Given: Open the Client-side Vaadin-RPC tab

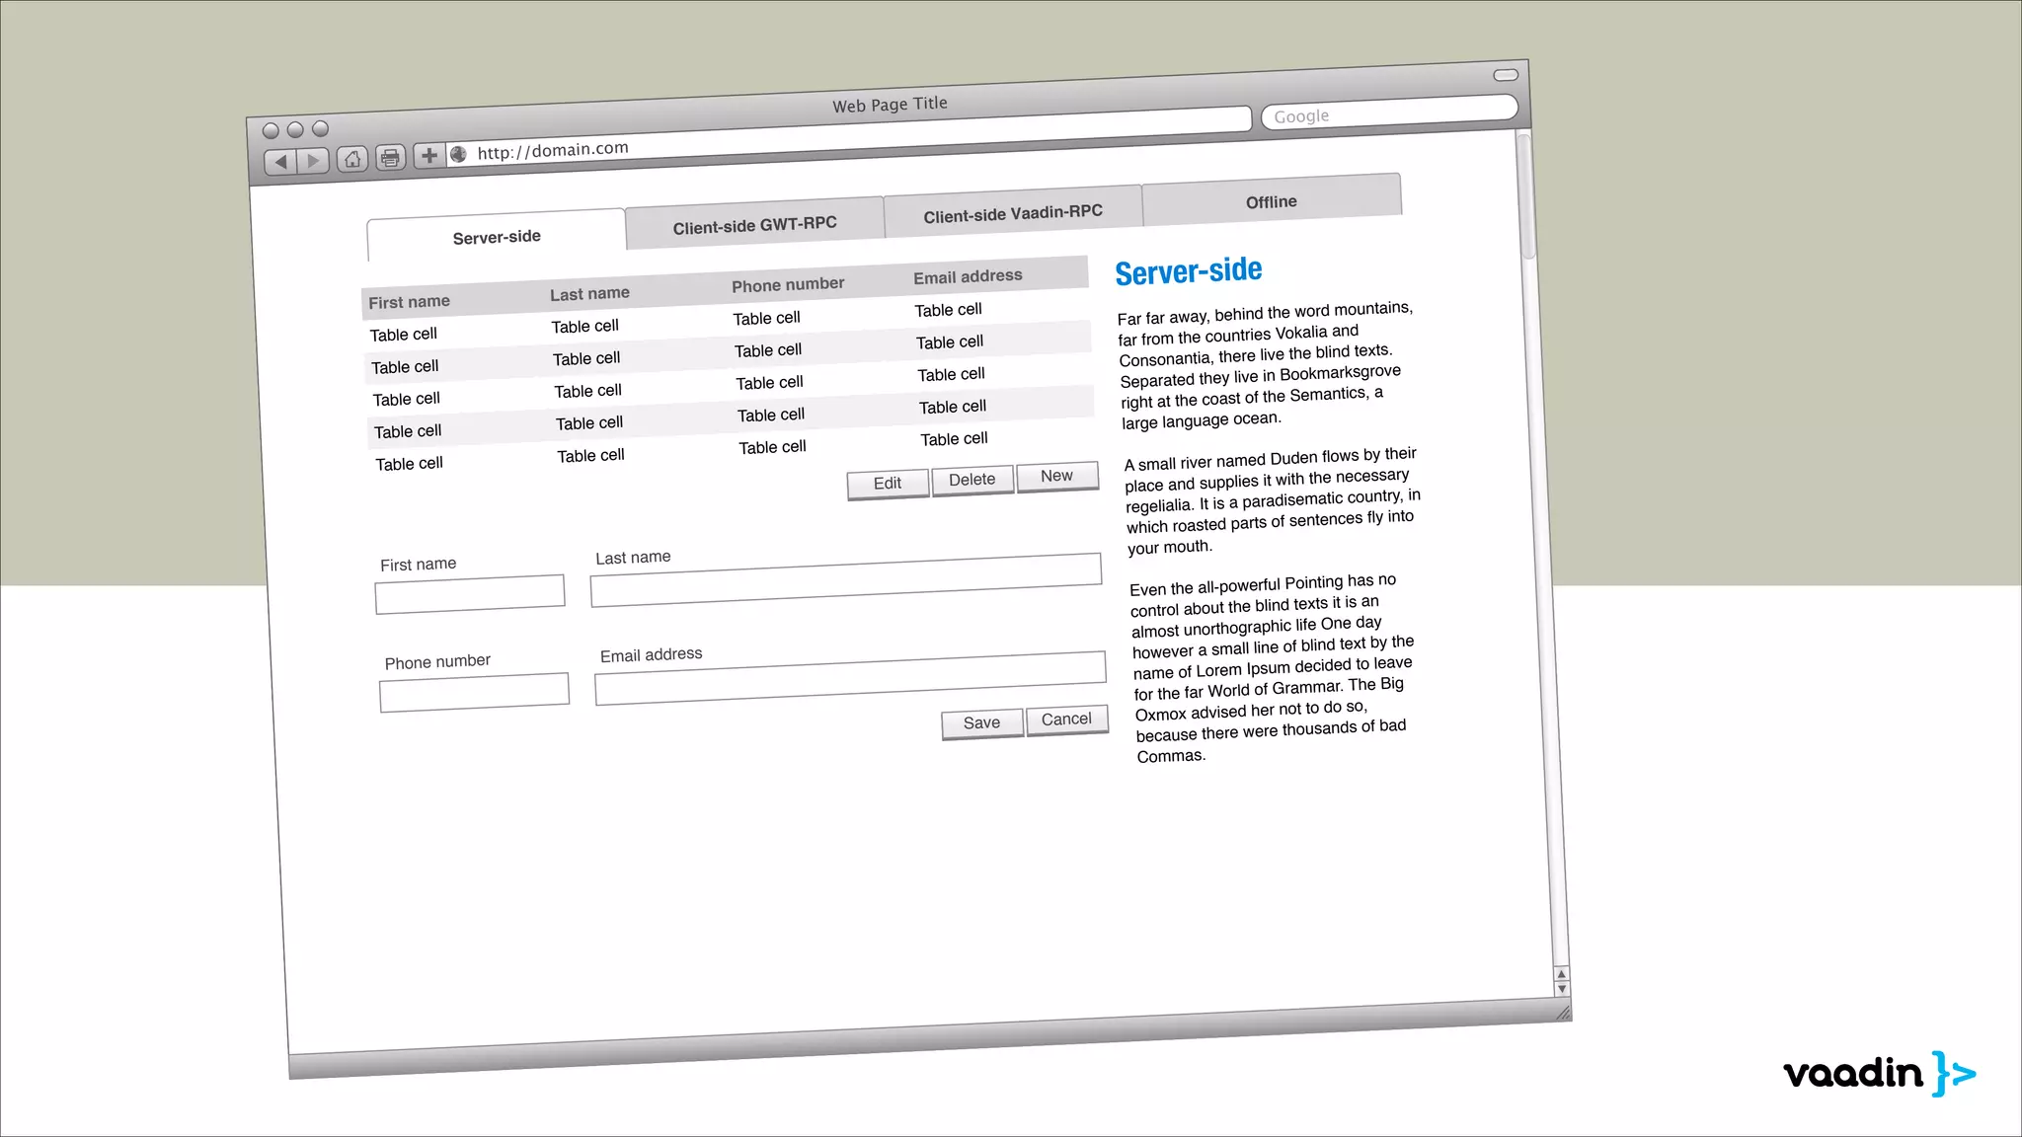Looking at the screenshot, I should 1013,213.
